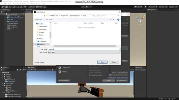Open the Layout dropdown
Screen dimensions: 179x100
173,7
